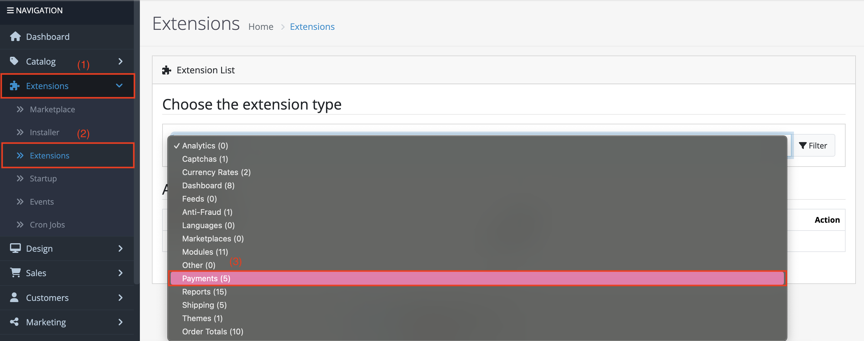Click the Customers person icon

[x=14, y=298]
